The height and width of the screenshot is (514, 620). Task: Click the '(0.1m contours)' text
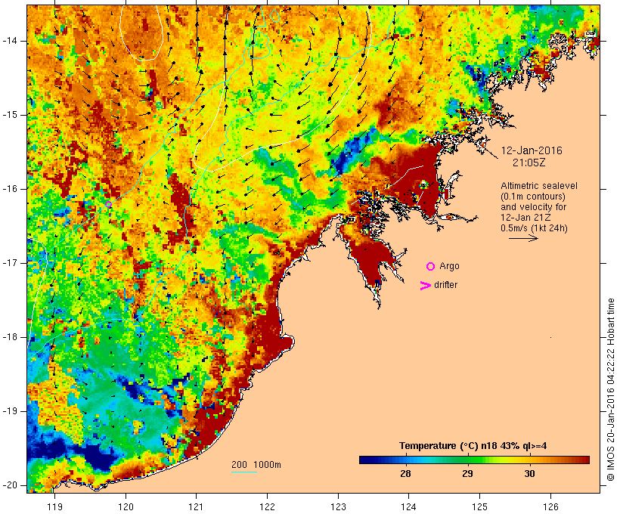click(533, 197)
